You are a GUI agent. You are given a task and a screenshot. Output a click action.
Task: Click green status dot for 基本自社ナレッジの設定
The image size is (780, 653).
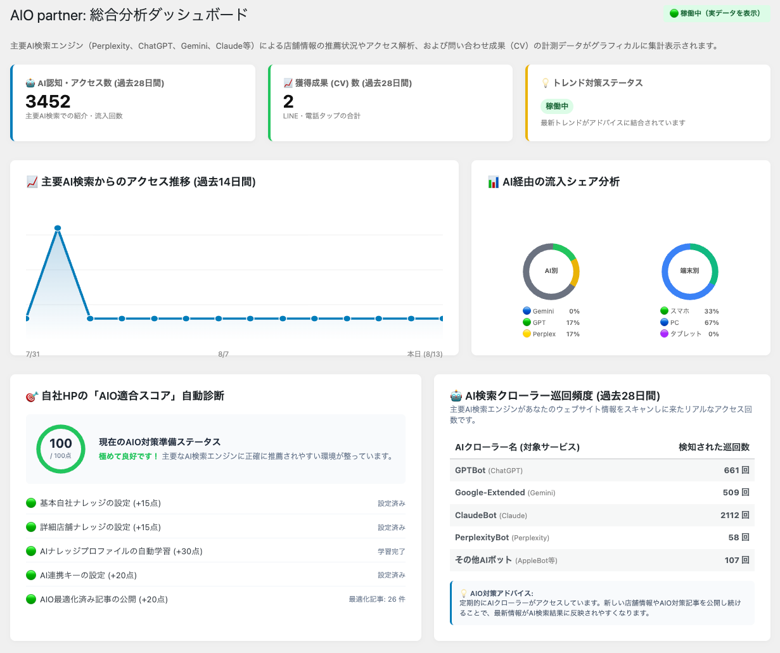pyautogui.click(x=31, y=503)
